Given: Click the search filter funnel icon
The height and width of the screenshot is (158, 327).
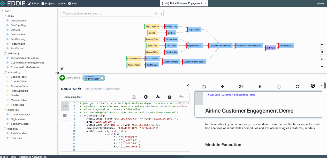Looking at the screenshot, I should [x=161, y=14].
